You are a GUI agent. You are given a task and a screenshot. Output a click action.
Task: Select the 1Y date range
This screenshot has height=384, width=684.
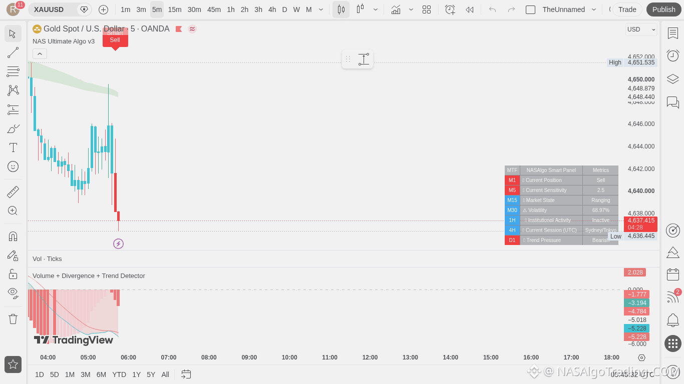[136, 374]
